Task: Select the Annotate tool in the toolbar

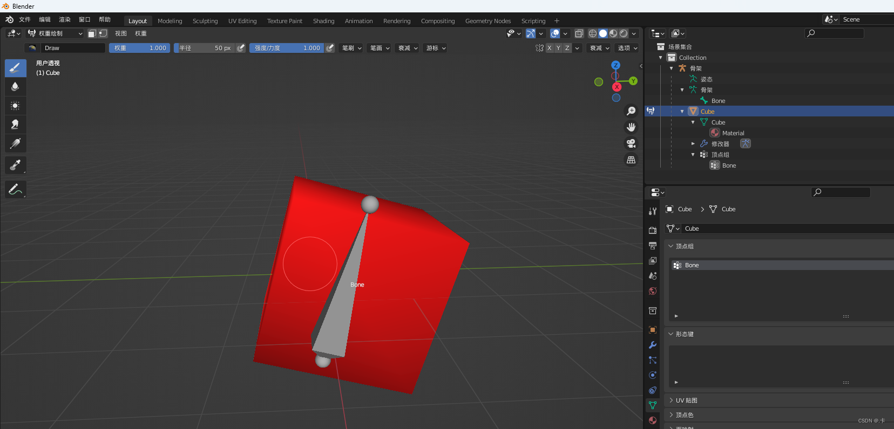Action: 15,189
